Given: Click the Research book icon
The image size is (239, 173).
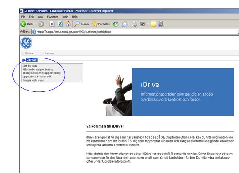Looking at the screenshot, I should pyautogui.click(x=161, y=24).
